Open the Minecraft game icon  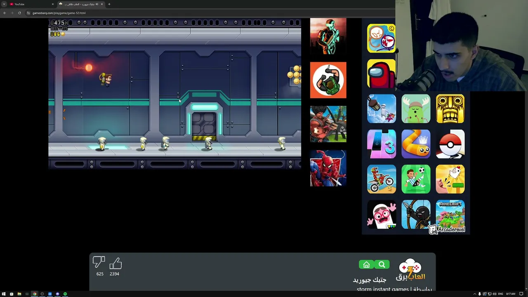click(450, 214)
